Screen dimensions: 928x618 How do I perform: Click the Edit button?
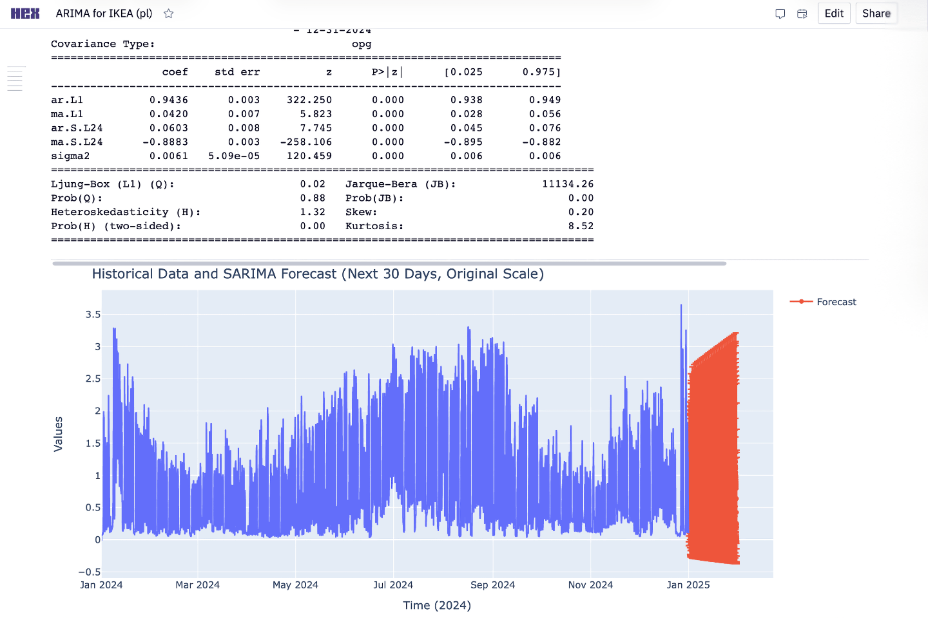pyautogui.click(x=834, y=14)
